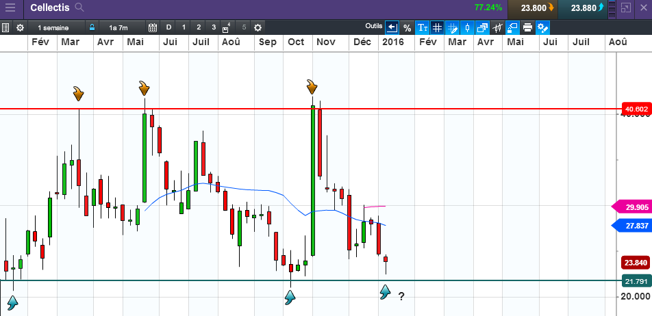Click the 'Nov' month label on time axis
The height and width of the screenshot is (316, 652).
327,42
